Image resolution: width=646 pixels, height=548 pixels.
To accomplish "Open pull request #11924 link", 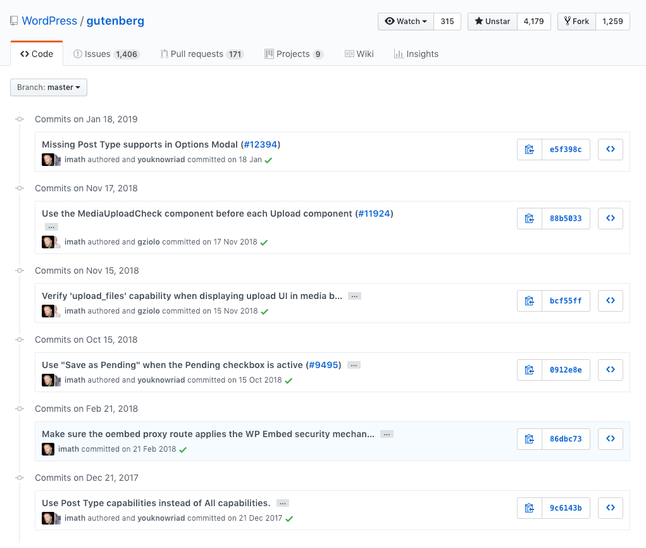I will click(x=374, y=213).
